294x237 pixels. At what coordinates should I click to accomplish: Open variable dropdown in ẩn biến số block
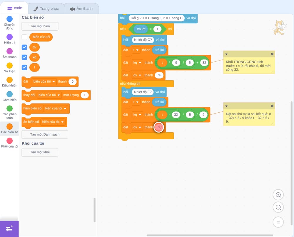53,122
